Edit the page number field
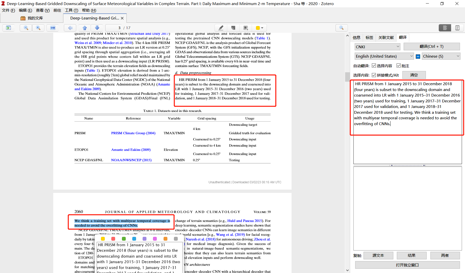465x273 pixels. [114, 28]
